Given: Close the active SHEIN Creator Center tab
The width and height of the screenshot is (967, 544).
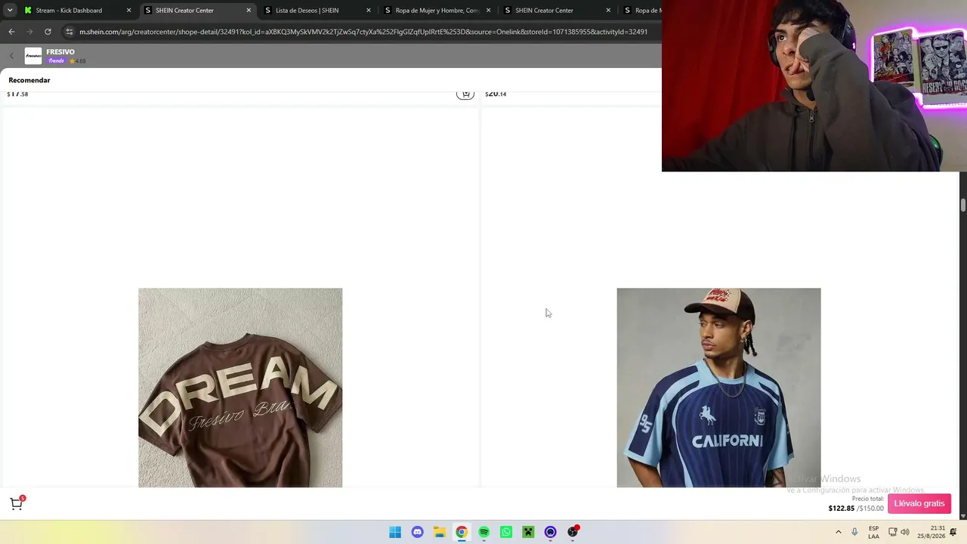Looking at the screenshot, I should 249,11.
